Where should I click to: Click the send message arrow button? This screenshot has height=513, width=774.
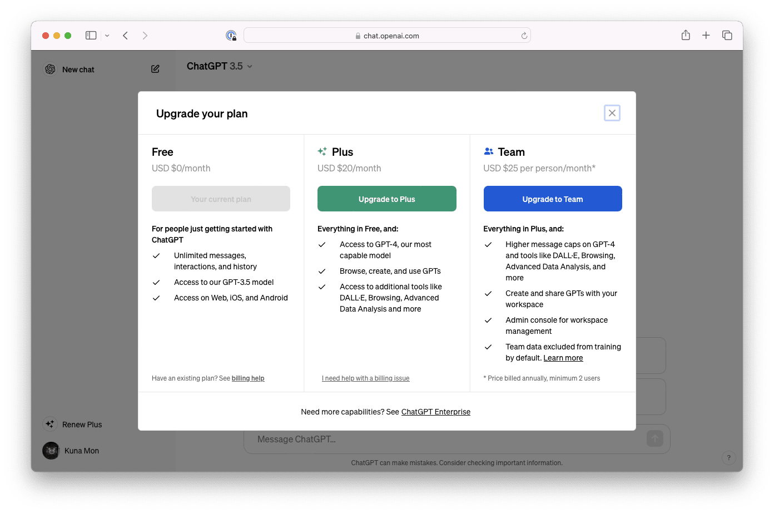[655, 438]
